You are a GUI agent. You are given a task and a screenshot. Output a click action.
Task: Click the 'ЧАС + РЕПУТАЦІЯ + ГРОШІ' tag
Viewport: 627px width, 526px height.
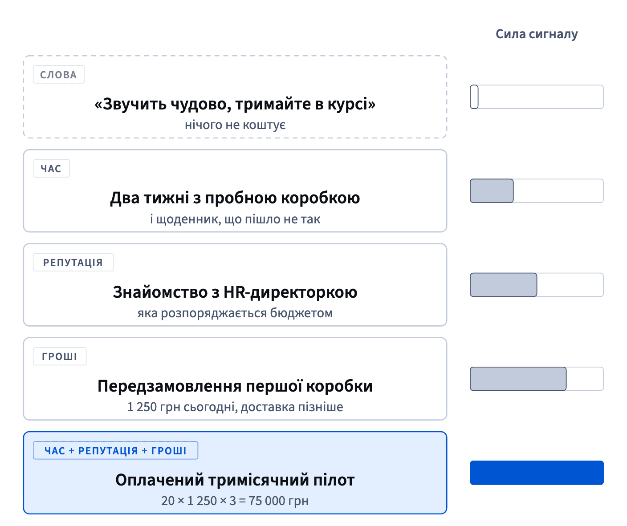tap(115, 450)
